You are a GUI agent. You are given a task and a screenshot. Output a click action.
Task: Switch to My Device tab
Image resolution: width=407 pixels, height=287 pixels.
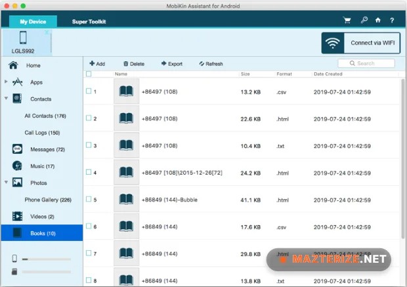tap(33, 21)
